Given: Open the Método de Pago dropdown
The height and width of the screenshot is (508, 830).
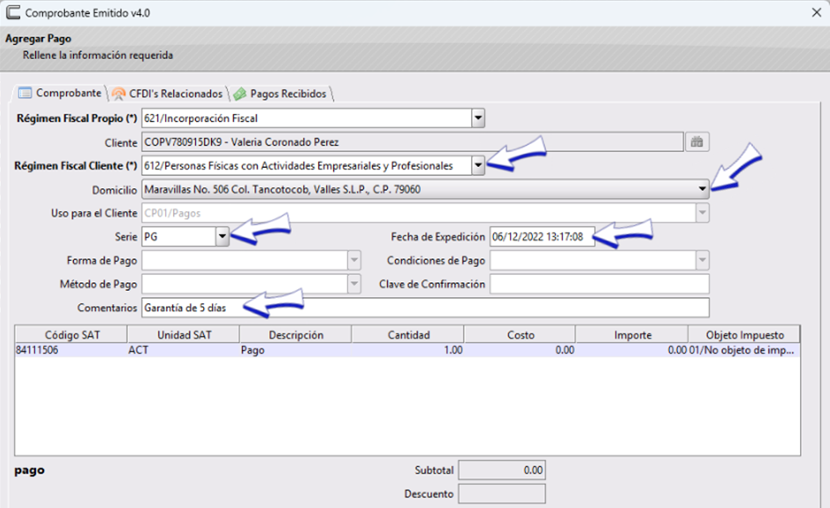Looking at the screenshot, I should pyautogui.click(x=354, y=284).
